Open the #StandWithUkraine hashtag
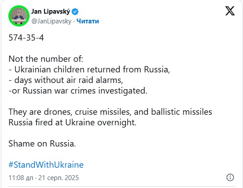243x188 pixels. 46,165
